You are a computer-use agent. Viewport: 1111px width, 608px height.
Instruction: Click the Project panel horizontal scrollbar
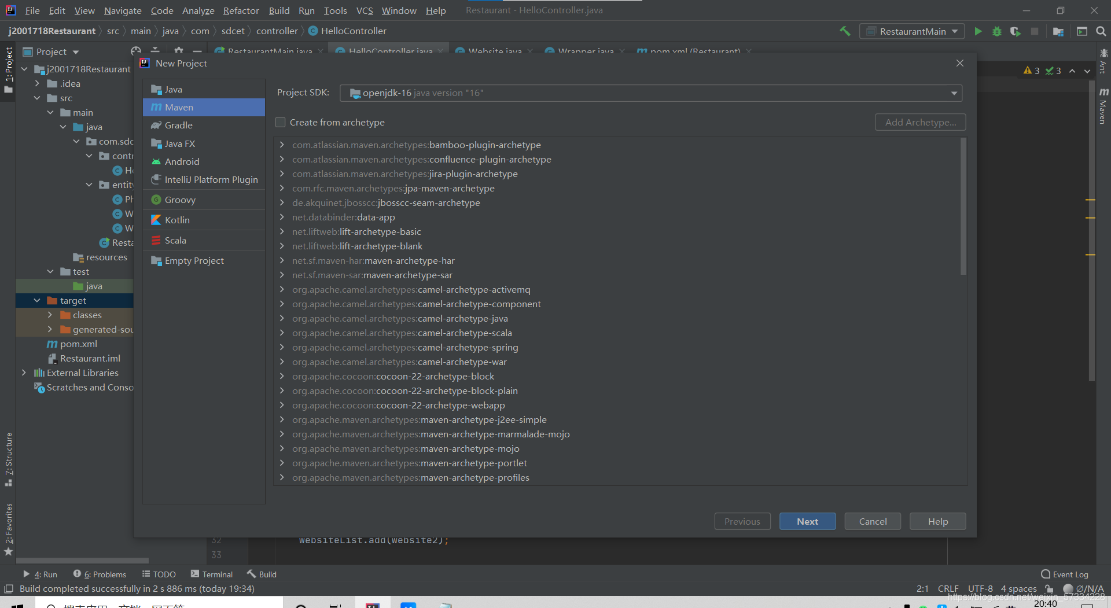[82, 561]
